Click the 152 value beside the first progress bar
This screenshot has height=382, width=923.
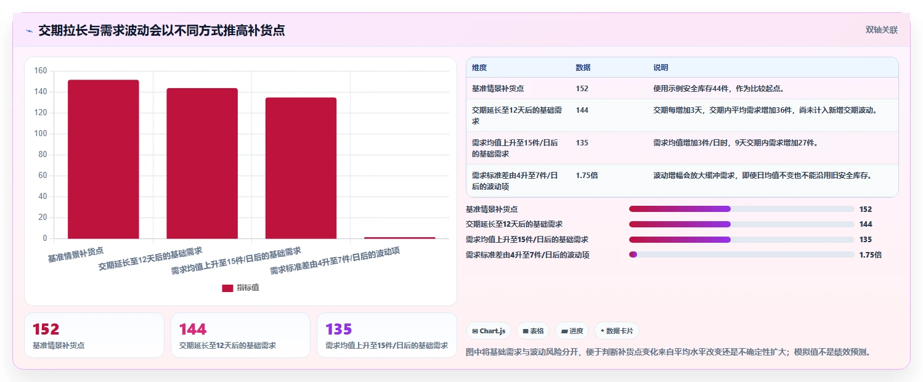coord(865,209)
